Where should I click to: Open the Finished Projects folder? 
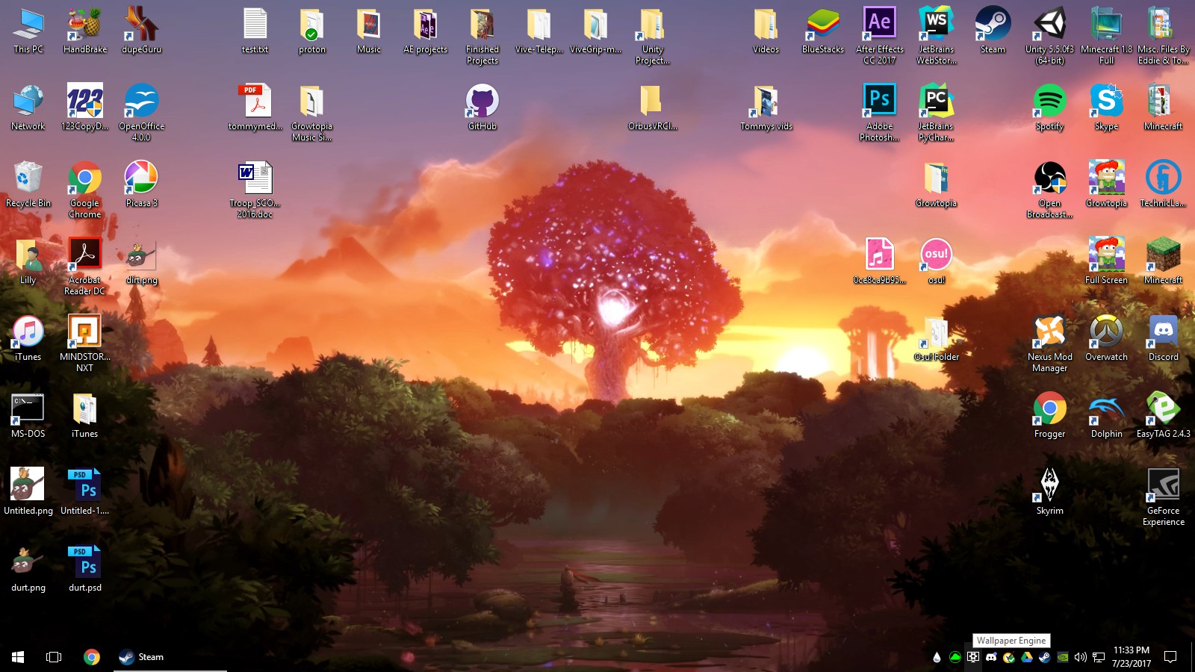pos(482,36)
